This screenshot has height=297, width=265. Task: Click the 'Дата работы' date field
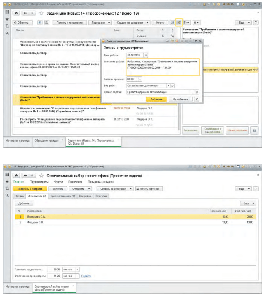pos(135,55)
